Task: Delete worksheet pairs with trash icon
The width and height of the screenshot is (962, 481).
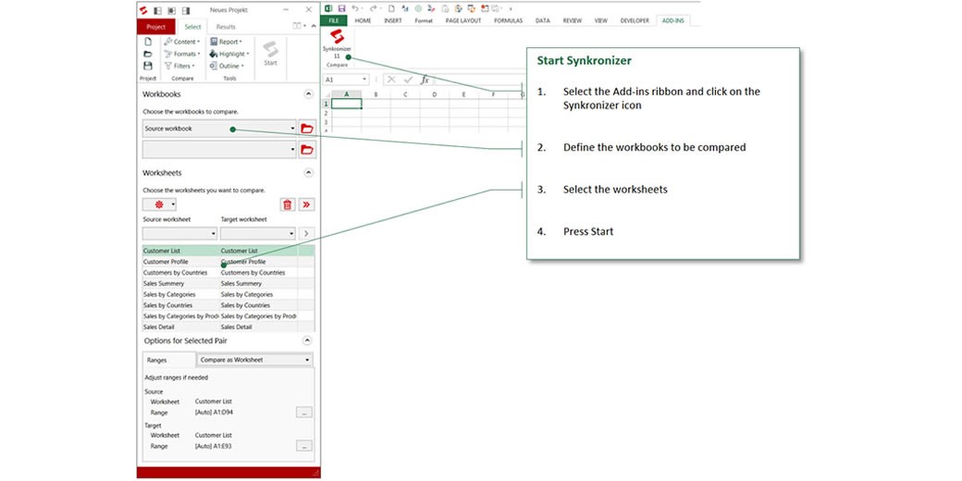Action: (288, 204)
